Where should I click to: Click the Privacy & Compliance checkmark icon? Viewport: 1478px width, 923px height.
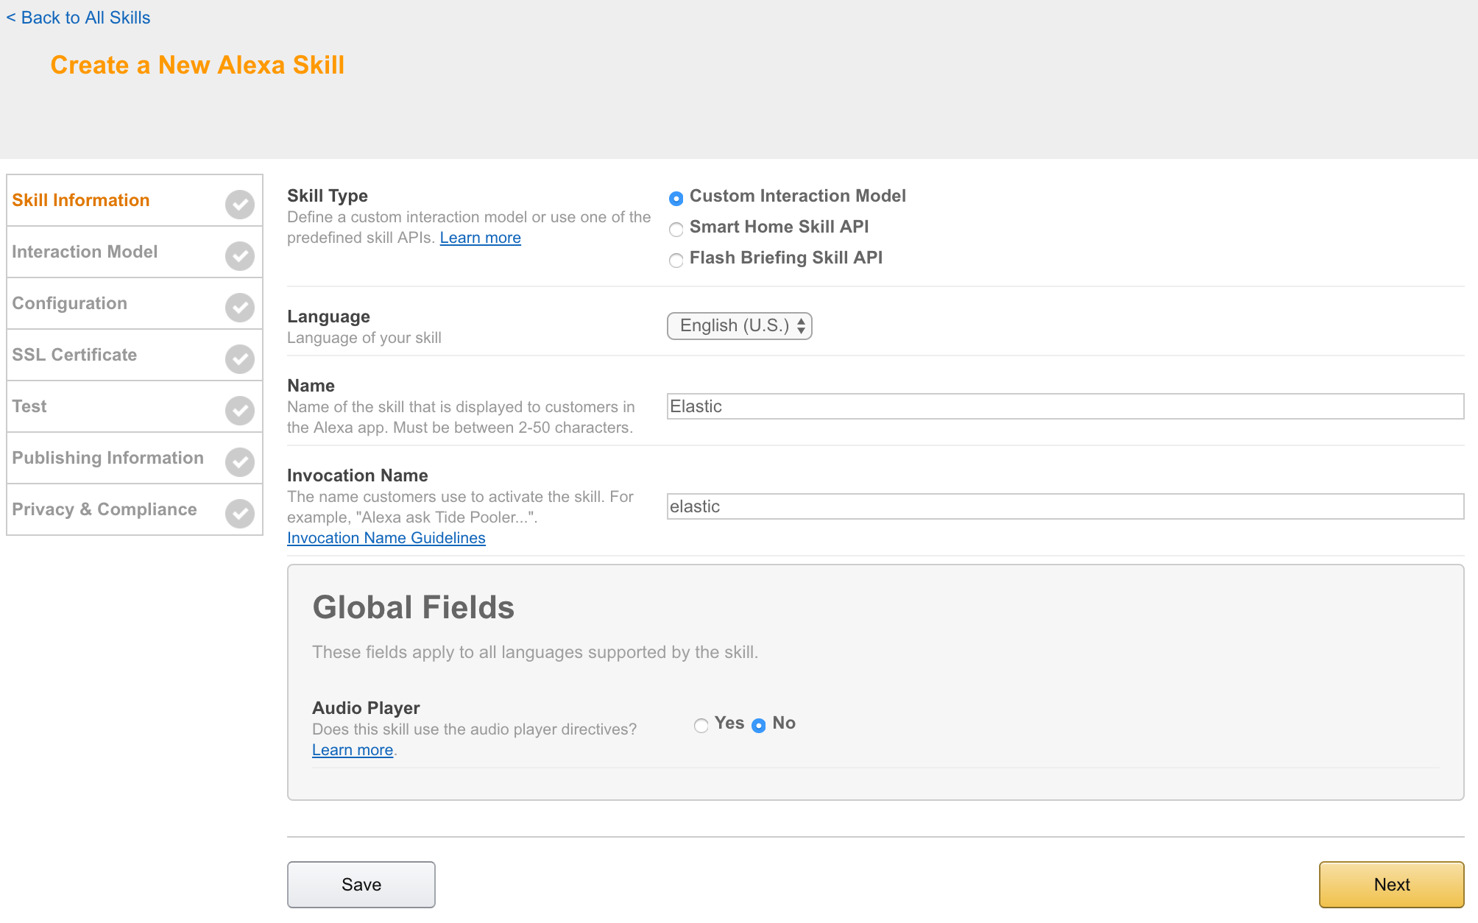pos(239,513)
